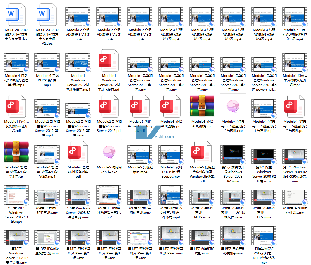Select Module1 Windows Server 2012基本环境设置.pdf icon
Viewport: 311px width, 265px height.
[109, 61]
